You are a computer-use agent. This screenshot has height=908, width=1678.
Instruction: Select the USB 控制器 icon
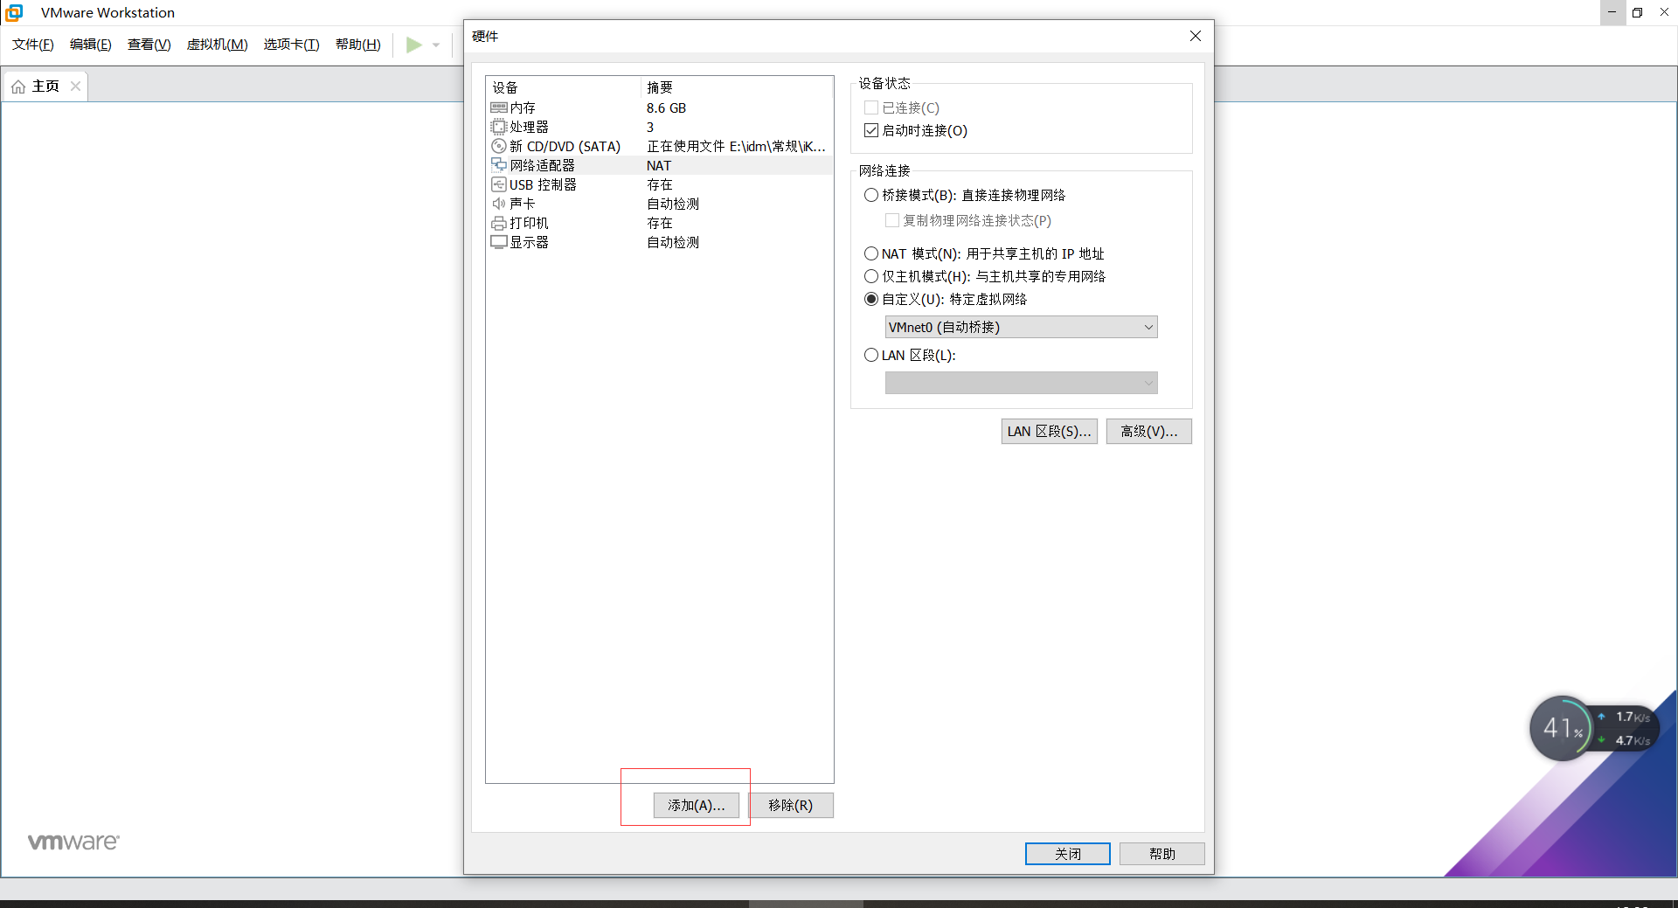click(499, 184)
